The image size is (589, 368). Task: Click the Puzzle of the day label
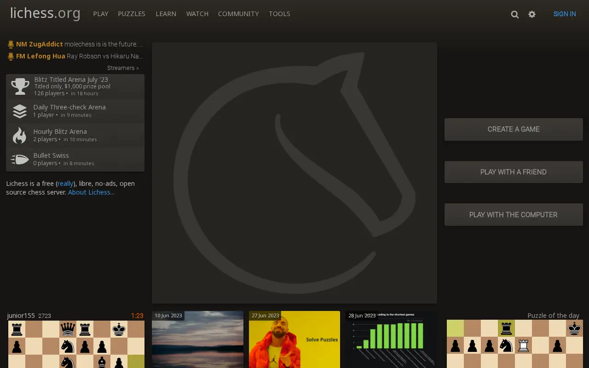click(553, 316)
